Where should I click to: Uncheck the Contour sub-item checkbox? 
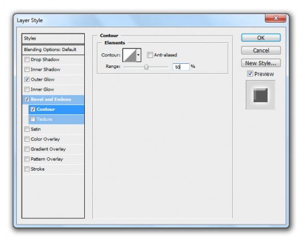(x=33, y=109)
